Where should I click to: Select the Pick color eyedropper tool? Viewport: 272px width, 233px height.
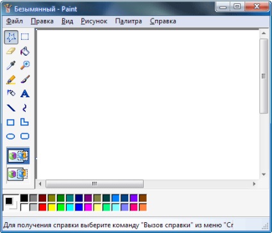coord(11,65)
